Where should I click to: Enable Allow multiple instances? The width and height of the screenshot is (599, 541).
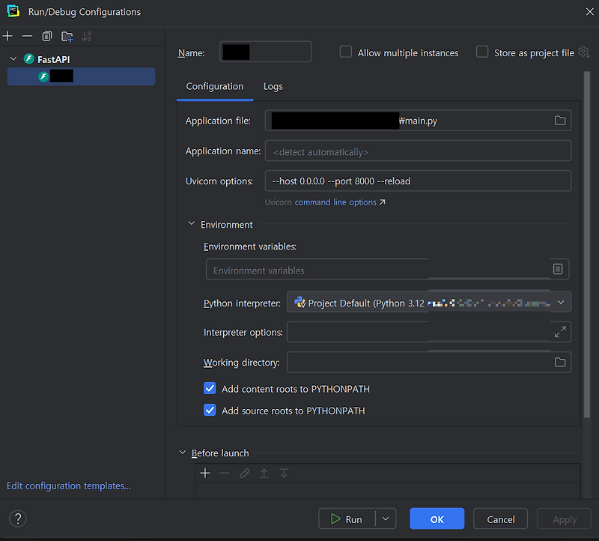pyautogui.click(x=345, y=52)
